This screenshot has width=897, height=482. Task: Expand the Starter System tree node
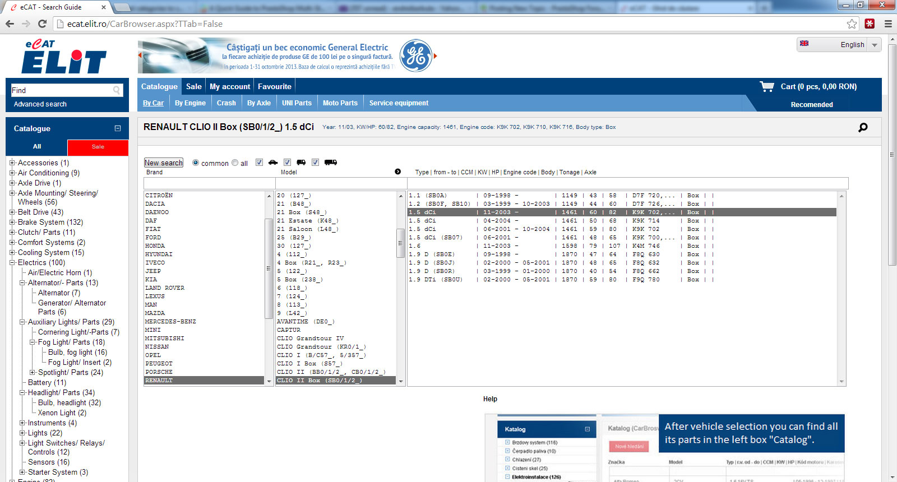pyautogui.click(x=22, y=472)
